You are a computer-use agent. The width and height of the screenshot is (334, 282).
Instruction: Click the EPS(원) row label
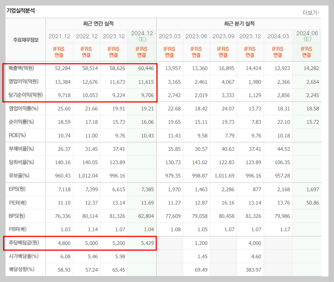17,189
